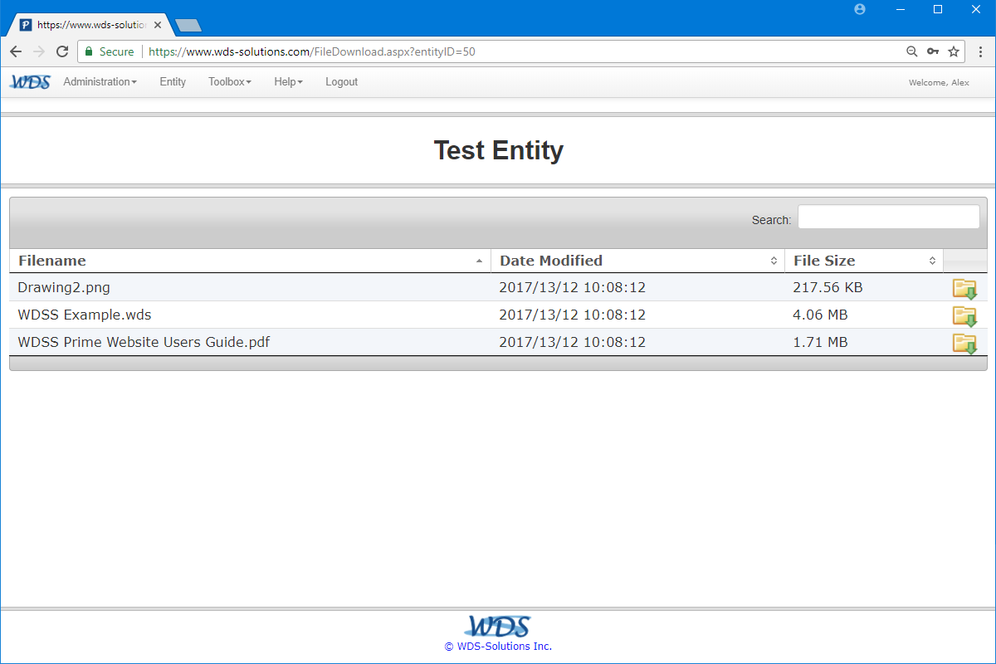Reload the page with refresh icon
The width and height of the screenshot is (996, 664).
pos(61,51)
